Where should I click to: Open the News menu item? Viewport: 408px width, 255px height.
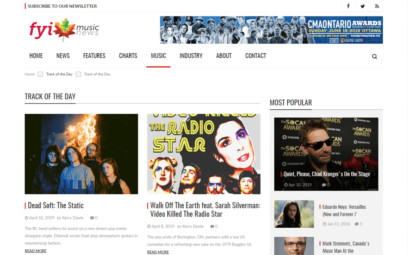[x=63, y=56]
